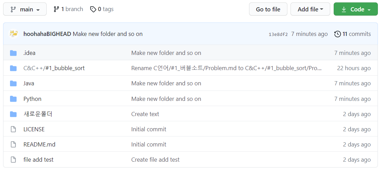Click the .idea folder icon
The width and height of the screenshot is (381, 171).
[x=13, y=53]
